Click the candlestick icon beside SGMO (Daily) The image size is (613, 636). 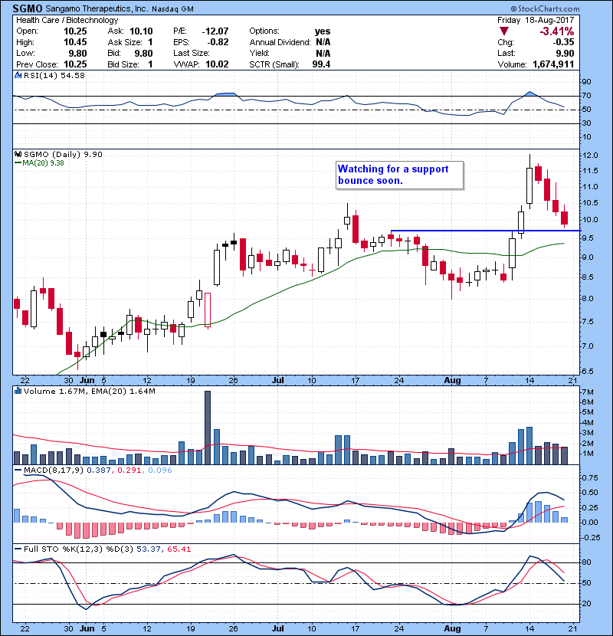tap(18, 154)
